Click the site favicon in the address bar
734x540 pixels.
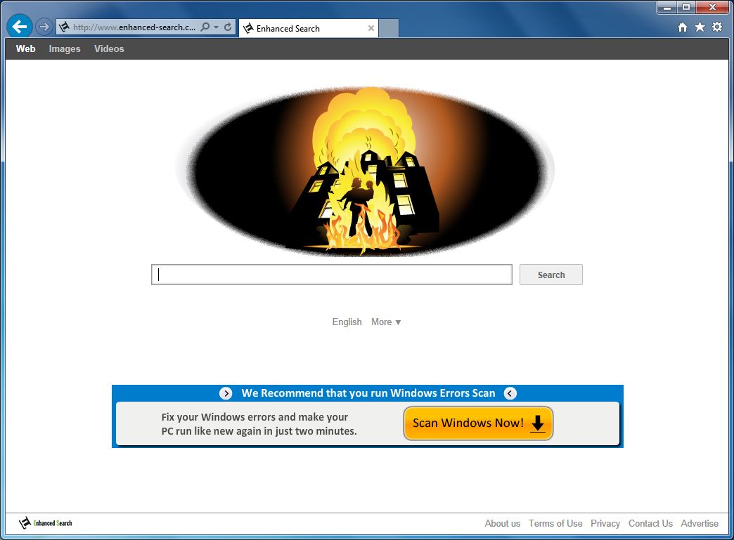coord(64,27)
